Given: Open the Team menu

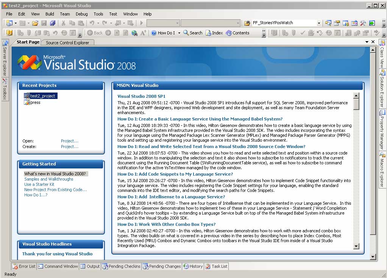Looking at the screenshot, I should [x=65, y=14].
